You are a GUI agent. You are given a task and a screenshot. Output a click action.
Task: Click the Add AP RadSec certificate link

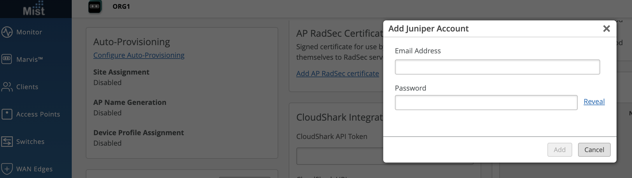point(337,74)
